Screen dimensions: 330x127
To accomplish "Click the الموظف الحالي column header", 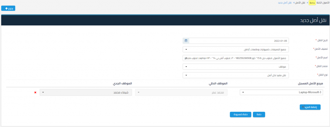I will [218, 83].
